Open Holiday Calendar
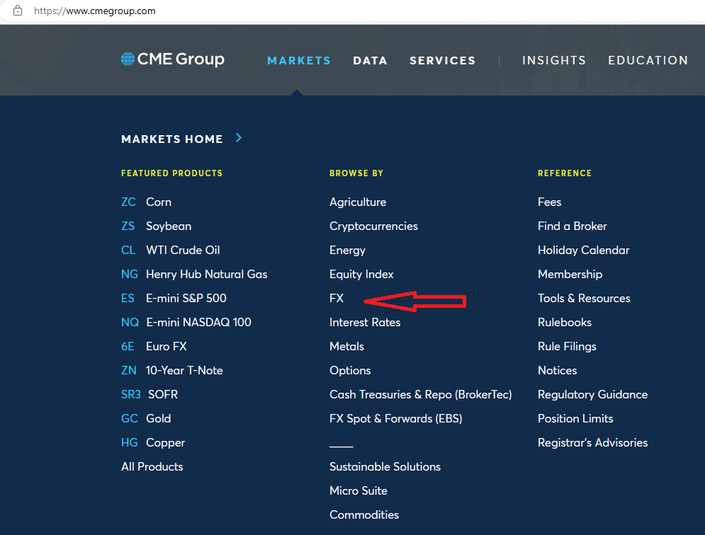The height and width of the screenshot is (535, 705). pyautogui.click(x=584, y=251)
